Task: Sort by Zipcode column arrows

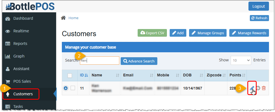Action: (224, 75)
